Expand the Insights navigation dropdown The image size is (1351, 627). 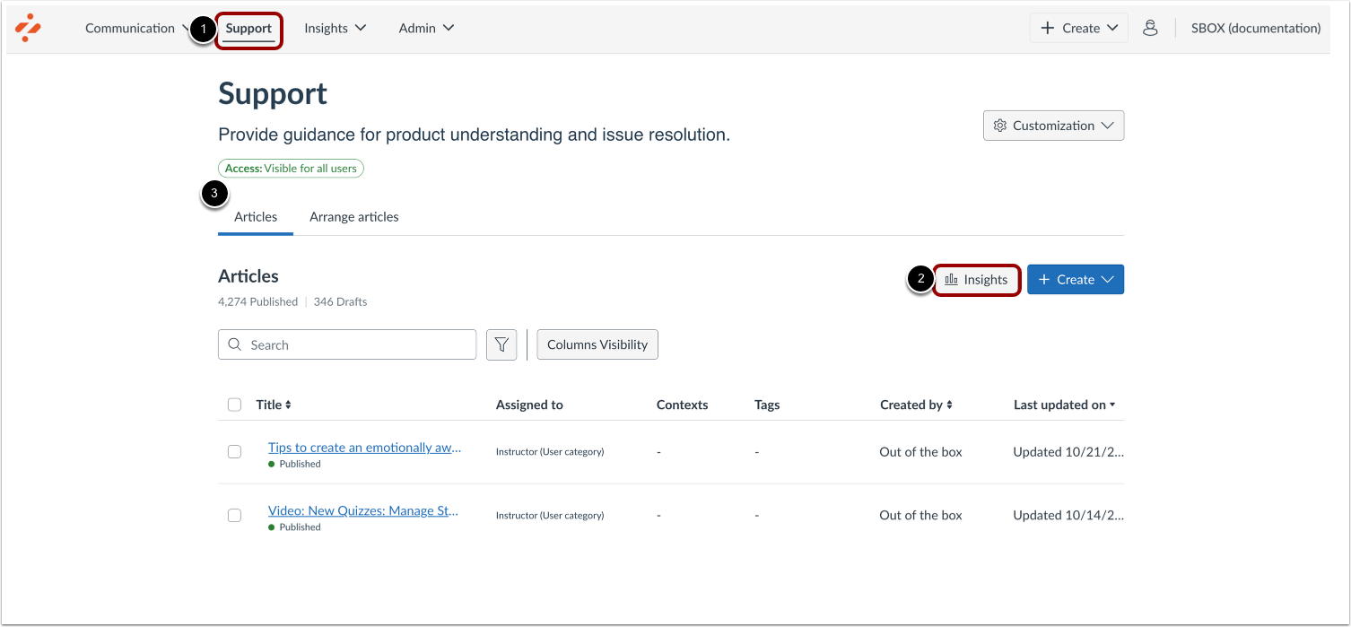pyautogui.click(x=335, y=28)
